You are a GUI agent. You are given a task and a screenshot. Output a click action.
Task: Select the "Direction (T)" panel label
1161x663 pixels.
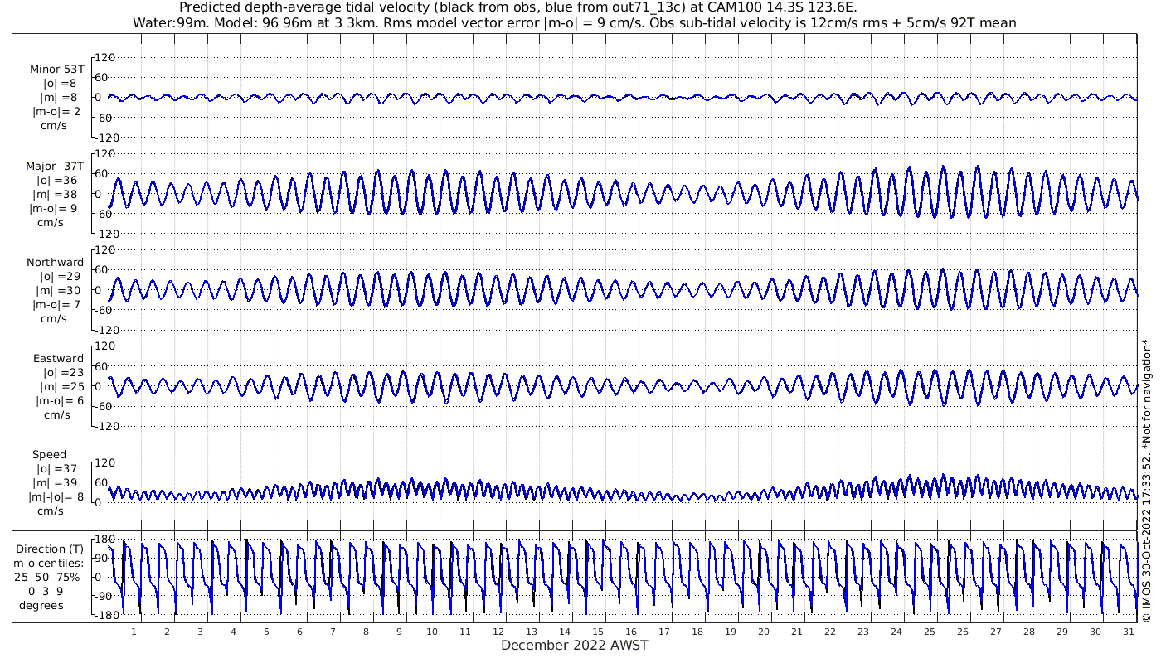coord(50,549)
